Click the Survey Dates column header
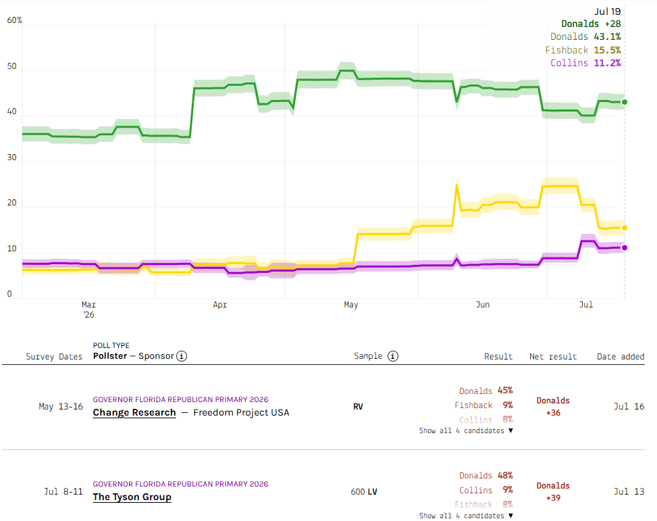Viewport: 657px width, 521px height. pos(54,357)
